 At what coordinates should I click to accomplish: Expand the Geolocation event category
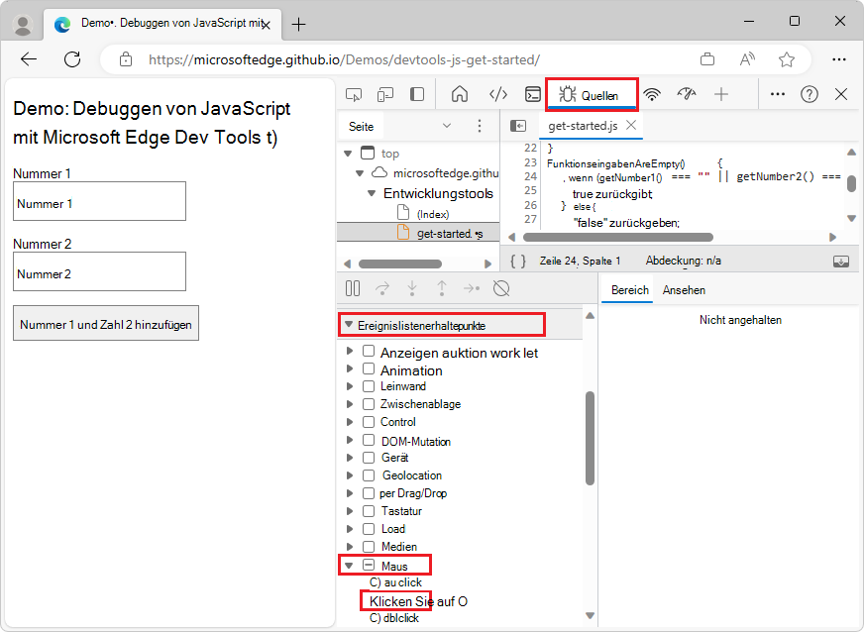pyautogui.click(x=350, y=474)
